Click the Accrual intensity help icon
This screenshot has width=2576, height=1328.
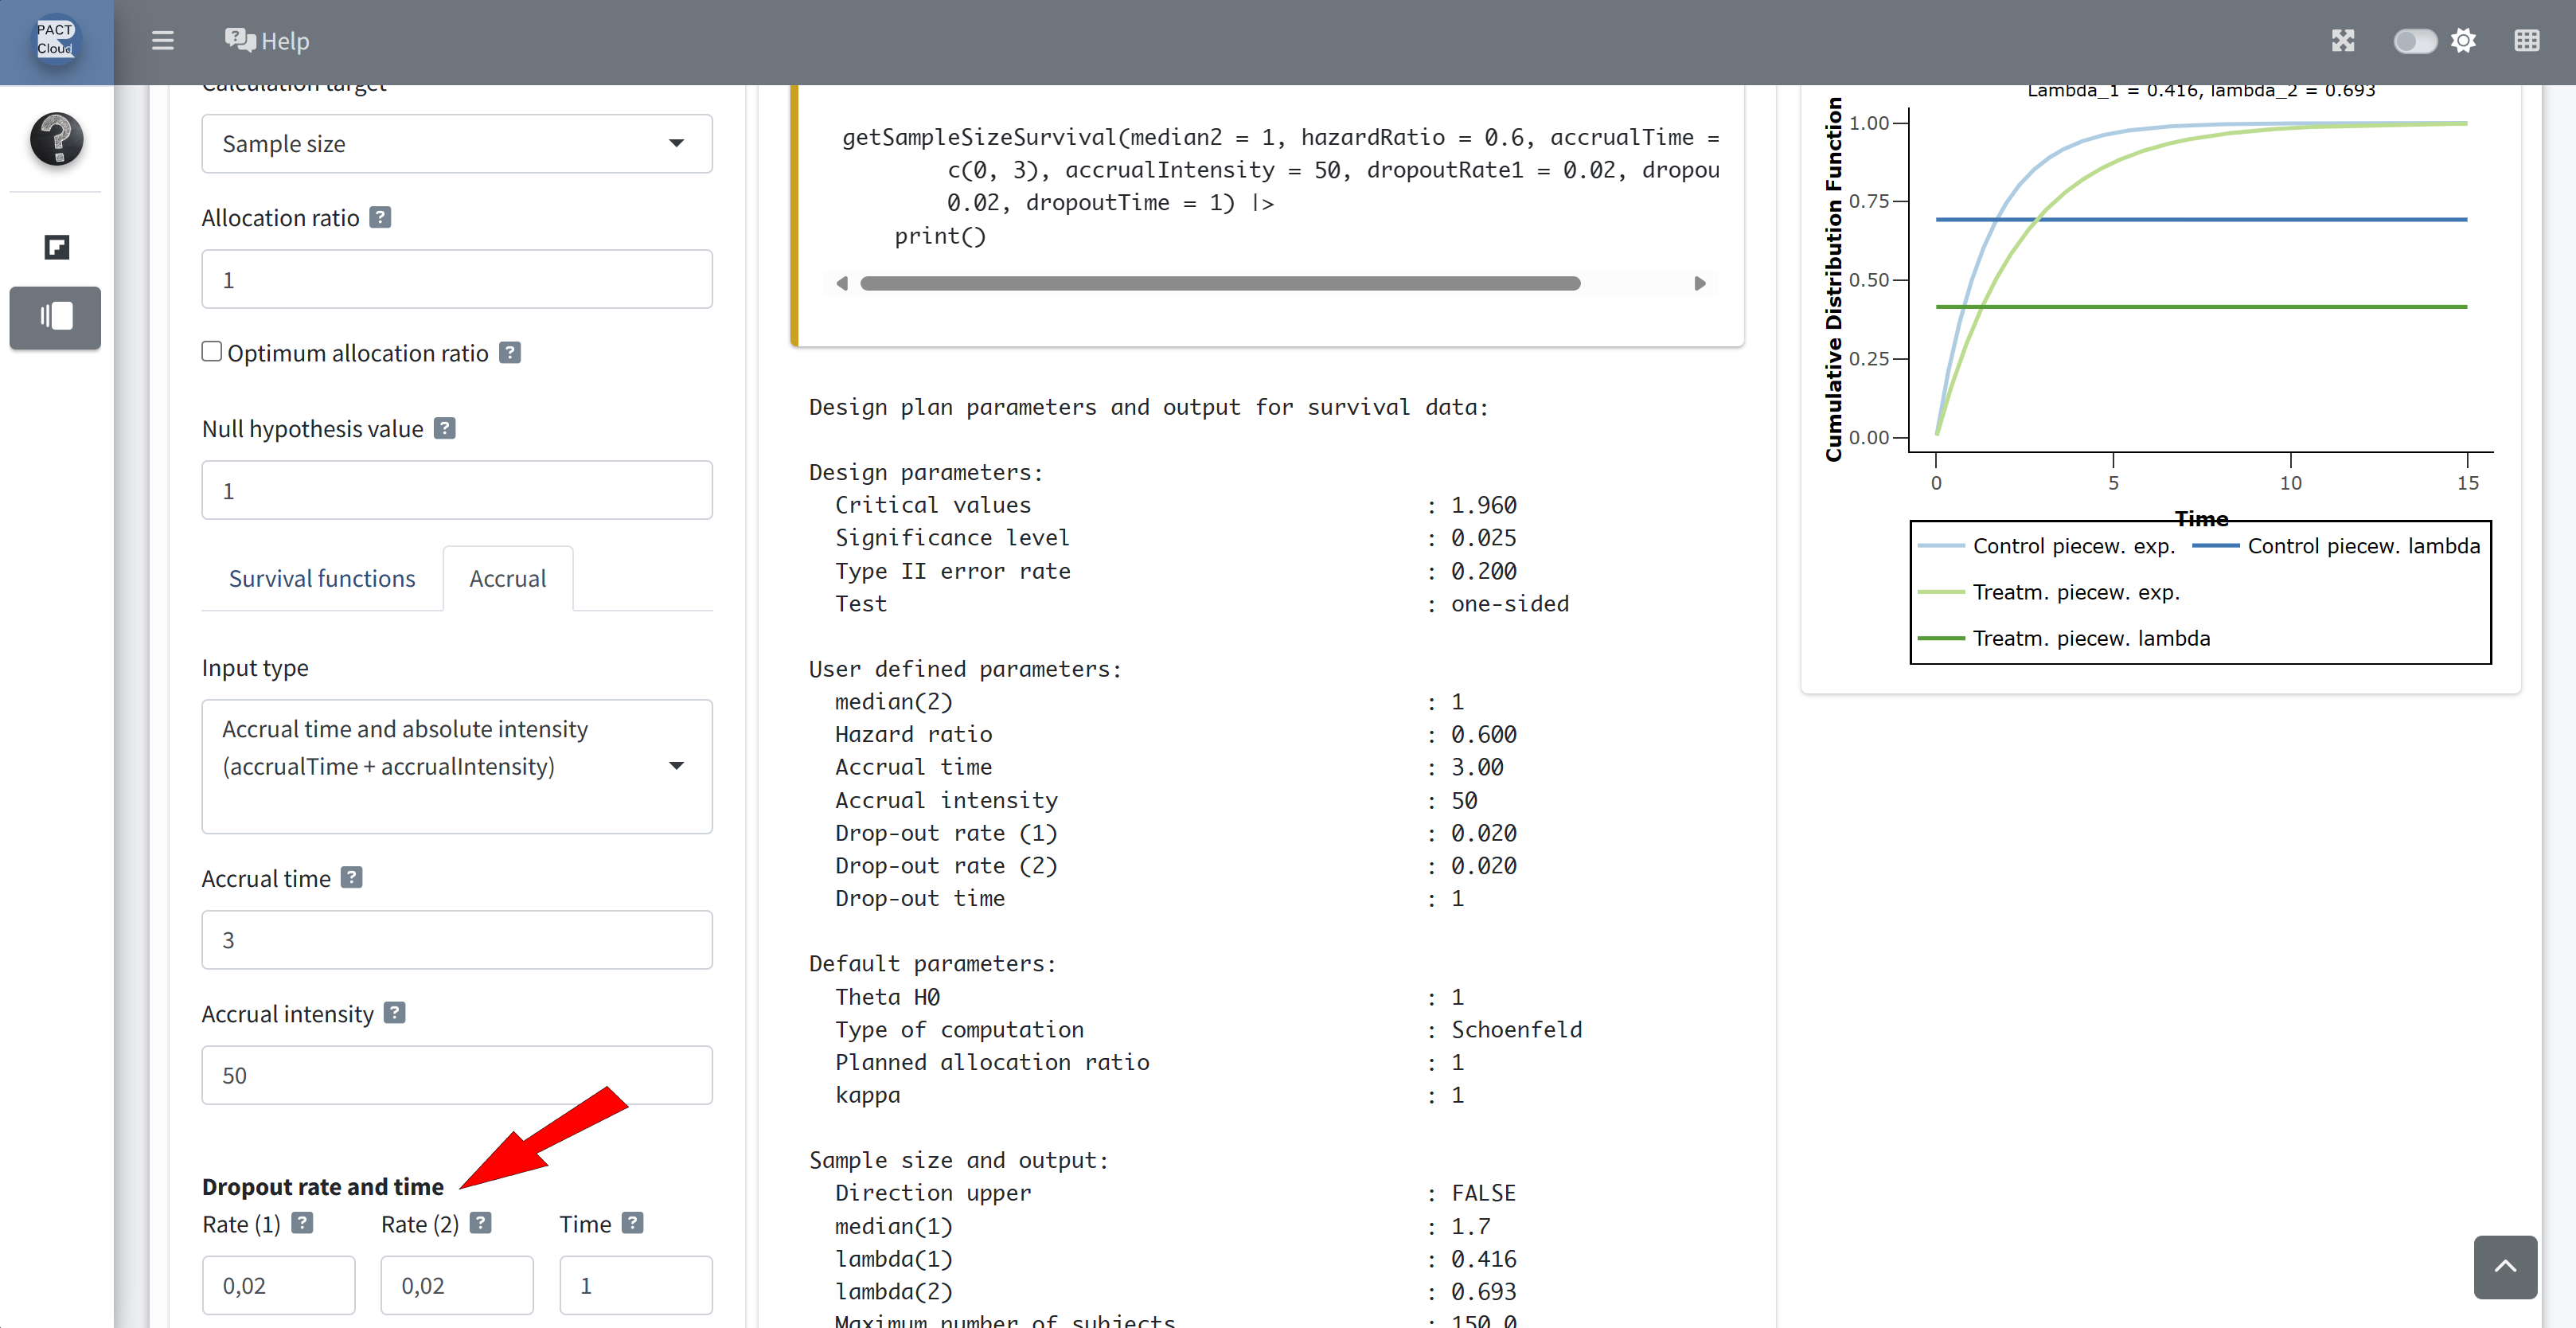pyautogui.click(x=395, y=1013)
